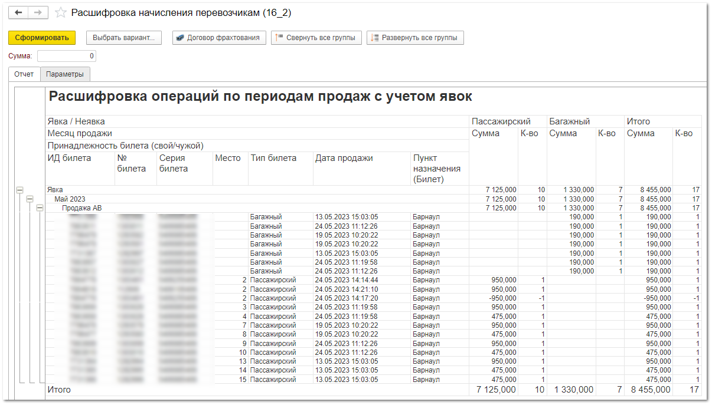Collapse the outermost tree level expander
The image size is (712, 405).
click(21, 190)
